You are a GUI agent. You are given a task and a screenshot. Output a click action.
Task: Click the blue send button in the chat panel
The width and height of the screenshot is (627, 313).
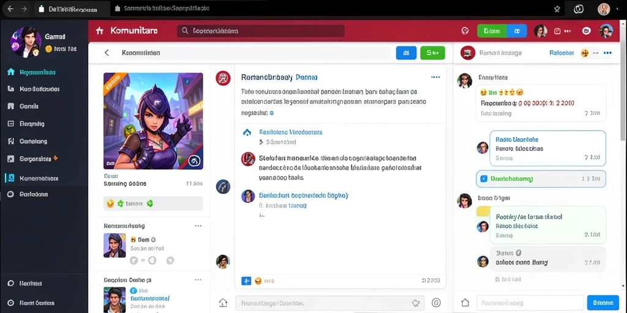[x=603, y=303]
